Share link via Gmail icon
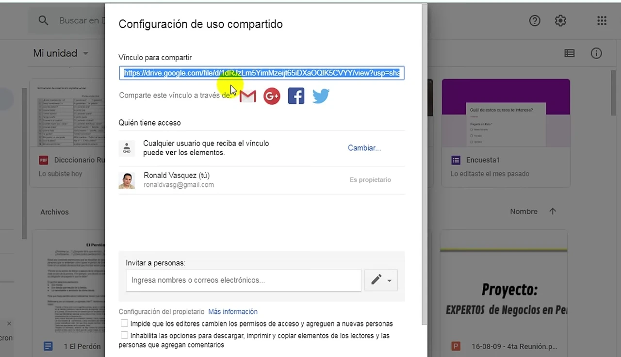The image size is (621, 357). 247,96
